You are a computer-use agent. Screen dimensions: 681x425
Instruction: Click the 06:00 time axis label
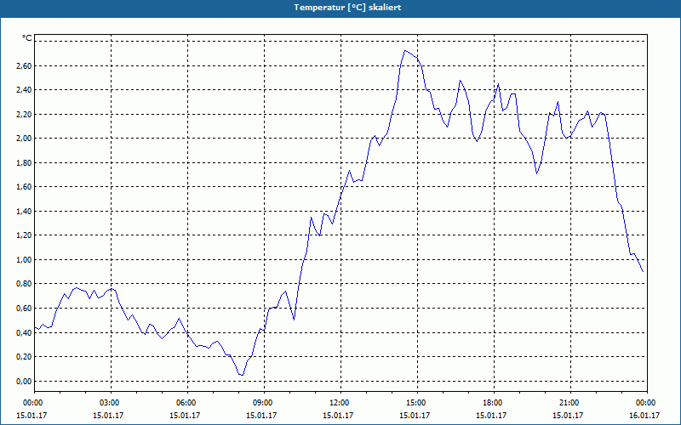coord(186,403)
